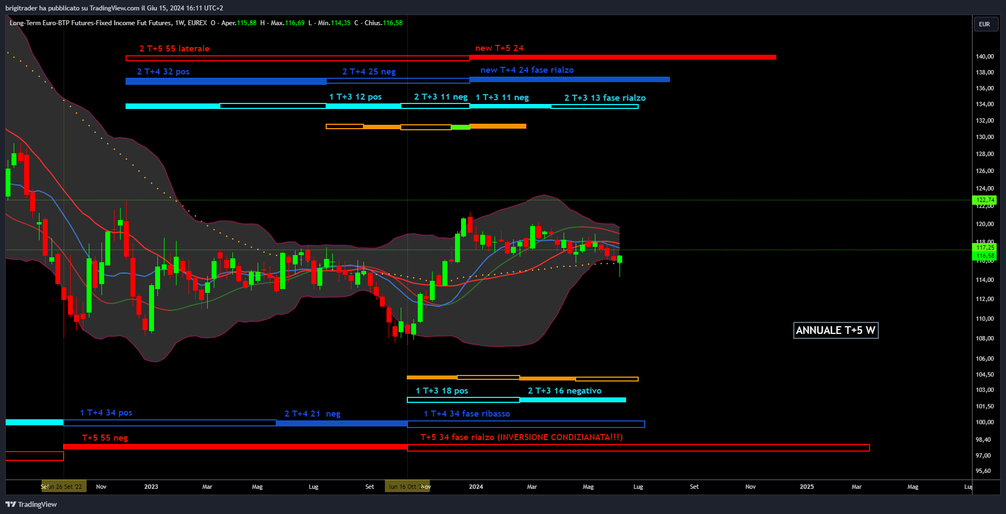This screenshot has width=1006, height=514.
Task: Select the lun 26 Set '22 date marker
Action: [65, 487]
